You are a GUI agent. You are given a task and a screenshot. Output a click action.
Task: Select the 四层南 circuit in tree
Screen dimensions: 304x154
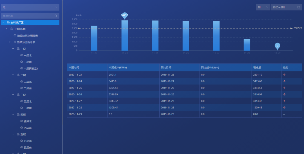pos(27,128)
